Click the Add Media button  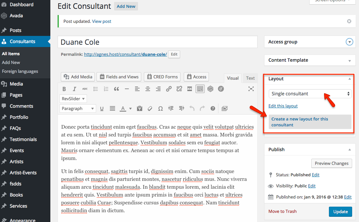pos(78,77)
